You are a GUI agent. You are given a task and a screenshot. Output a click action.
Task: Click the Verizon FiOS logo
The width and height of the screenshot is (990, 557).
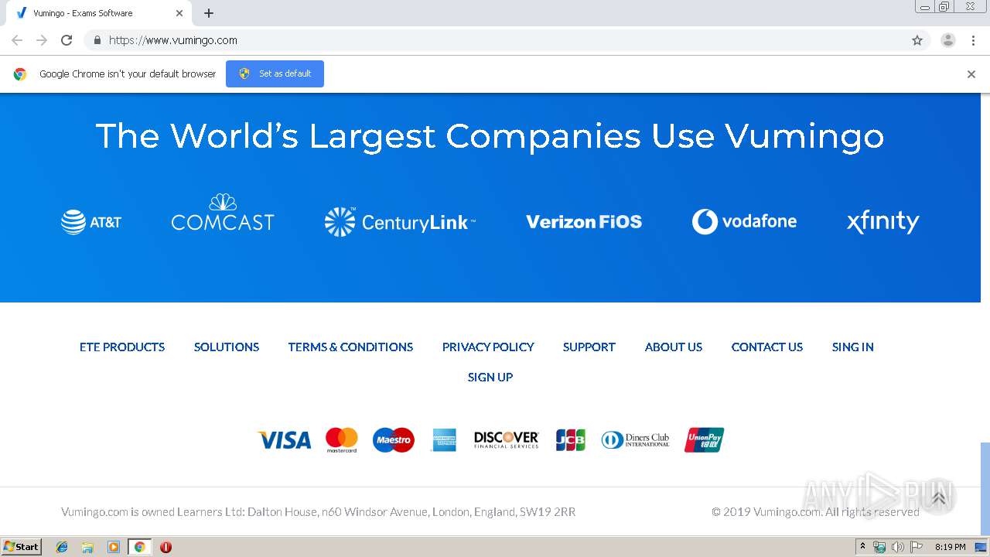click(x=584, y=222)
